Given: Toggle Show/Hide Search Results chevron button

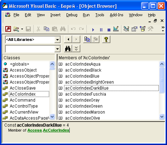Looking at the screenshot, I should [x=76, y=48].
